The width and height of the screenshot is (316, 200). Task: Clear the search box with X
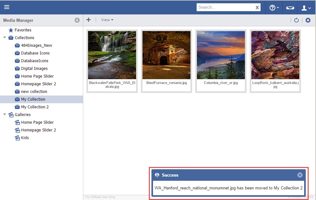click(257, 7)
